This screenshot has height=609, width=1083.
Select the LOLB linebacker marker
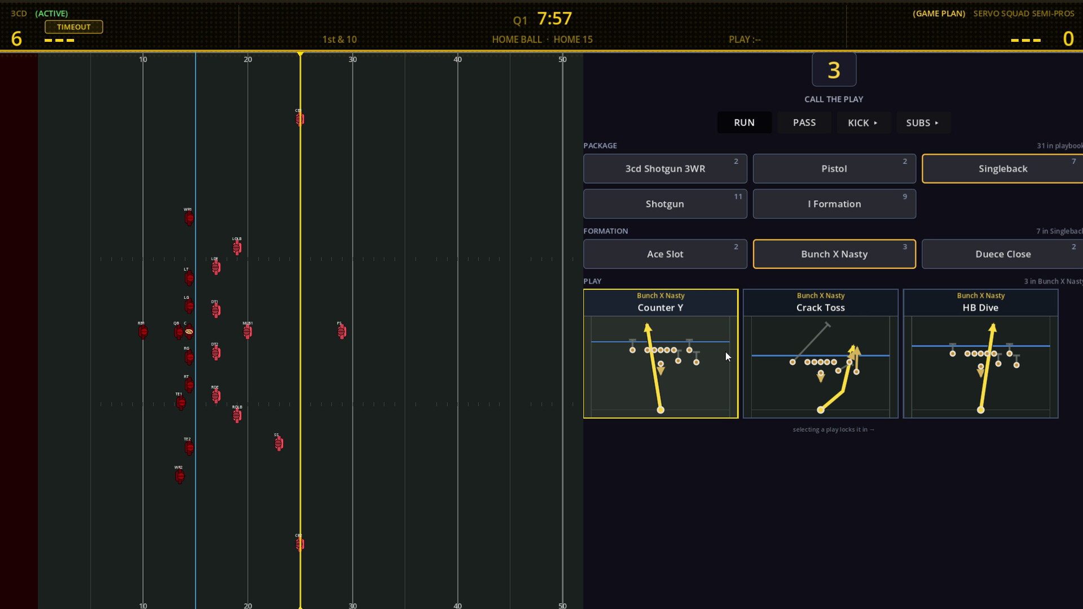[x=237, y=248]
